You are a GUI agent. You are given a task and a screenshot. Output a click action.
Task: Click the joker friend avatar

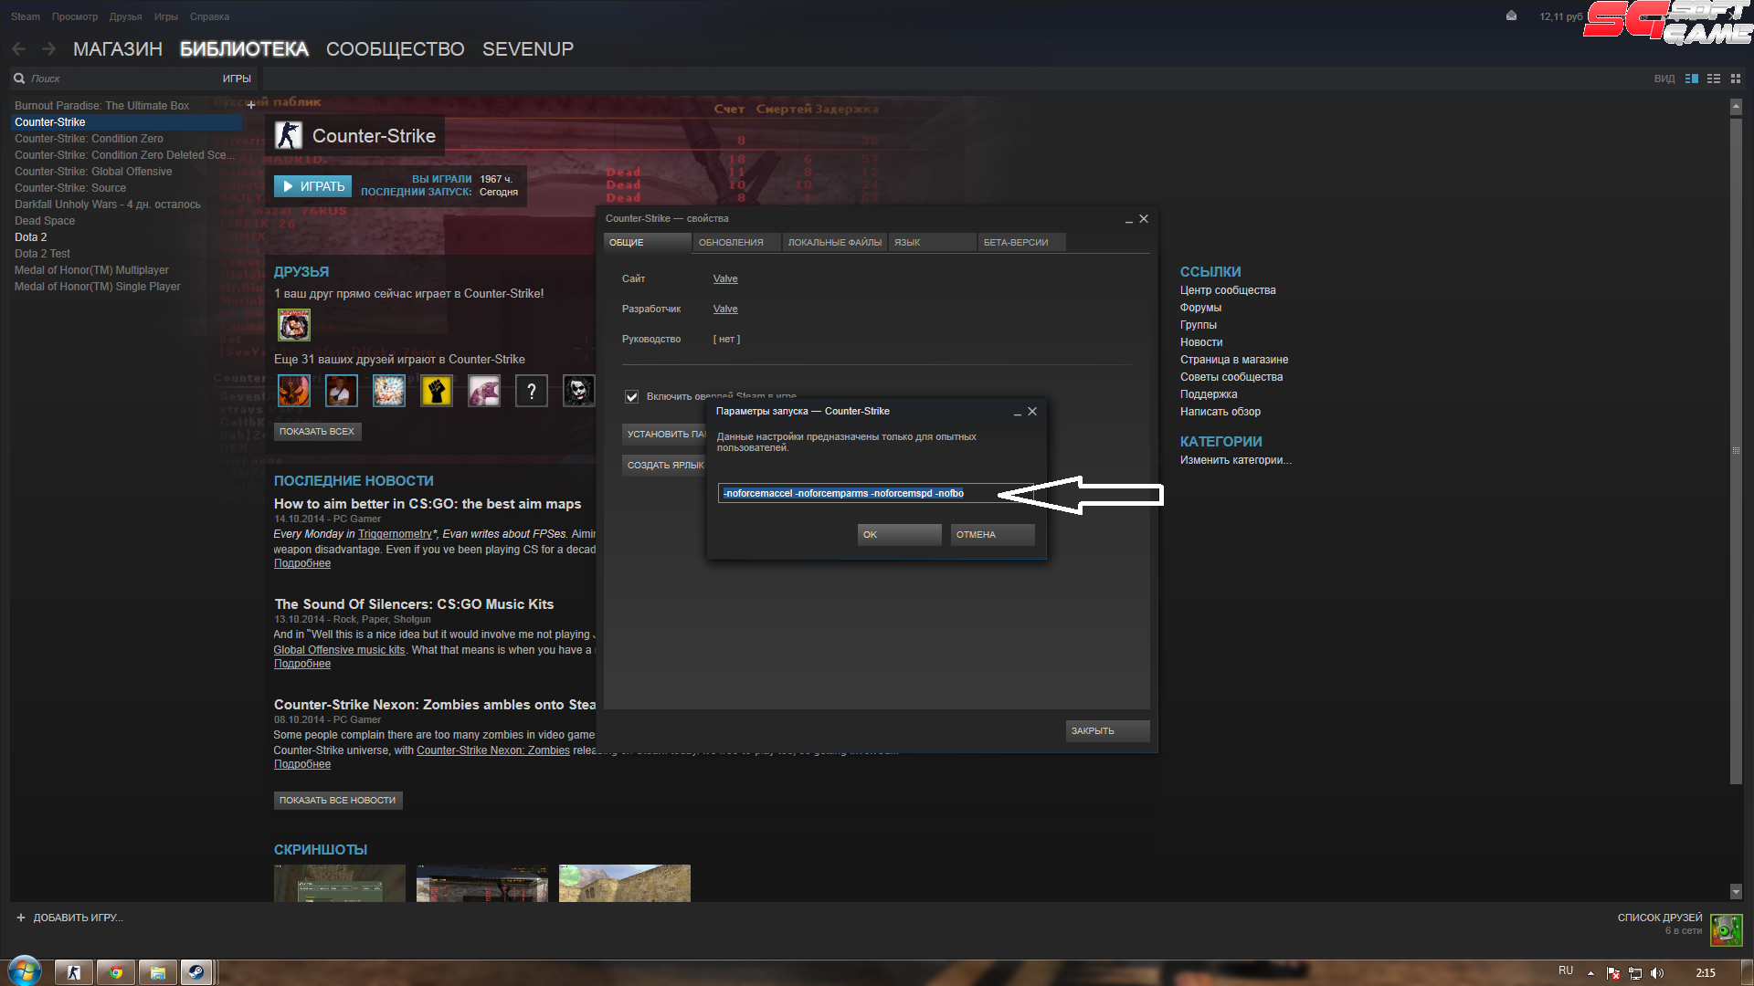pos(578,391)
